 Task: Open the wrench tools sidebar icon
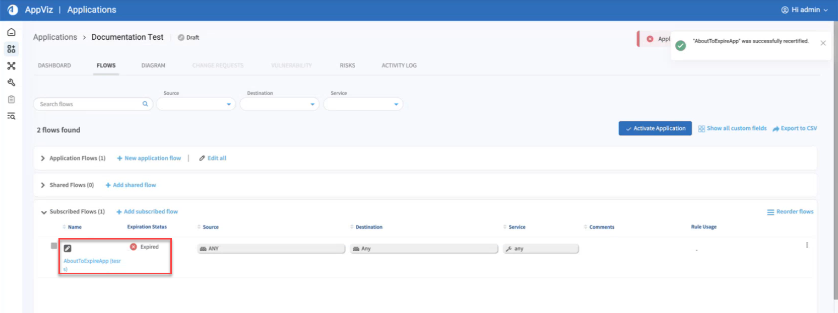(11, 83)
